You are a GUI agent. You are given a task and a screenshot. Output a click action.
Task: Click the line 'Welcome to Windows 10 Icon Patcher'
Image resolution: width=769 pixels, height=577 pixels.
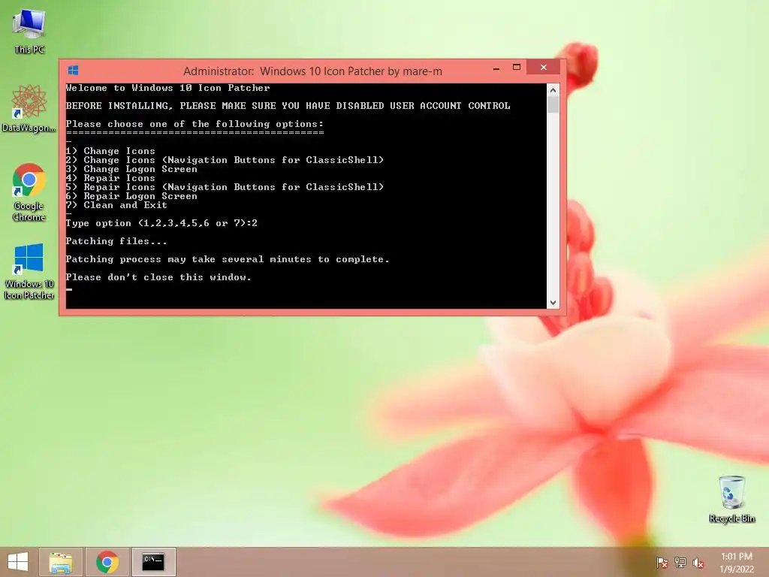pyautogui.click(x=167, y=89)
